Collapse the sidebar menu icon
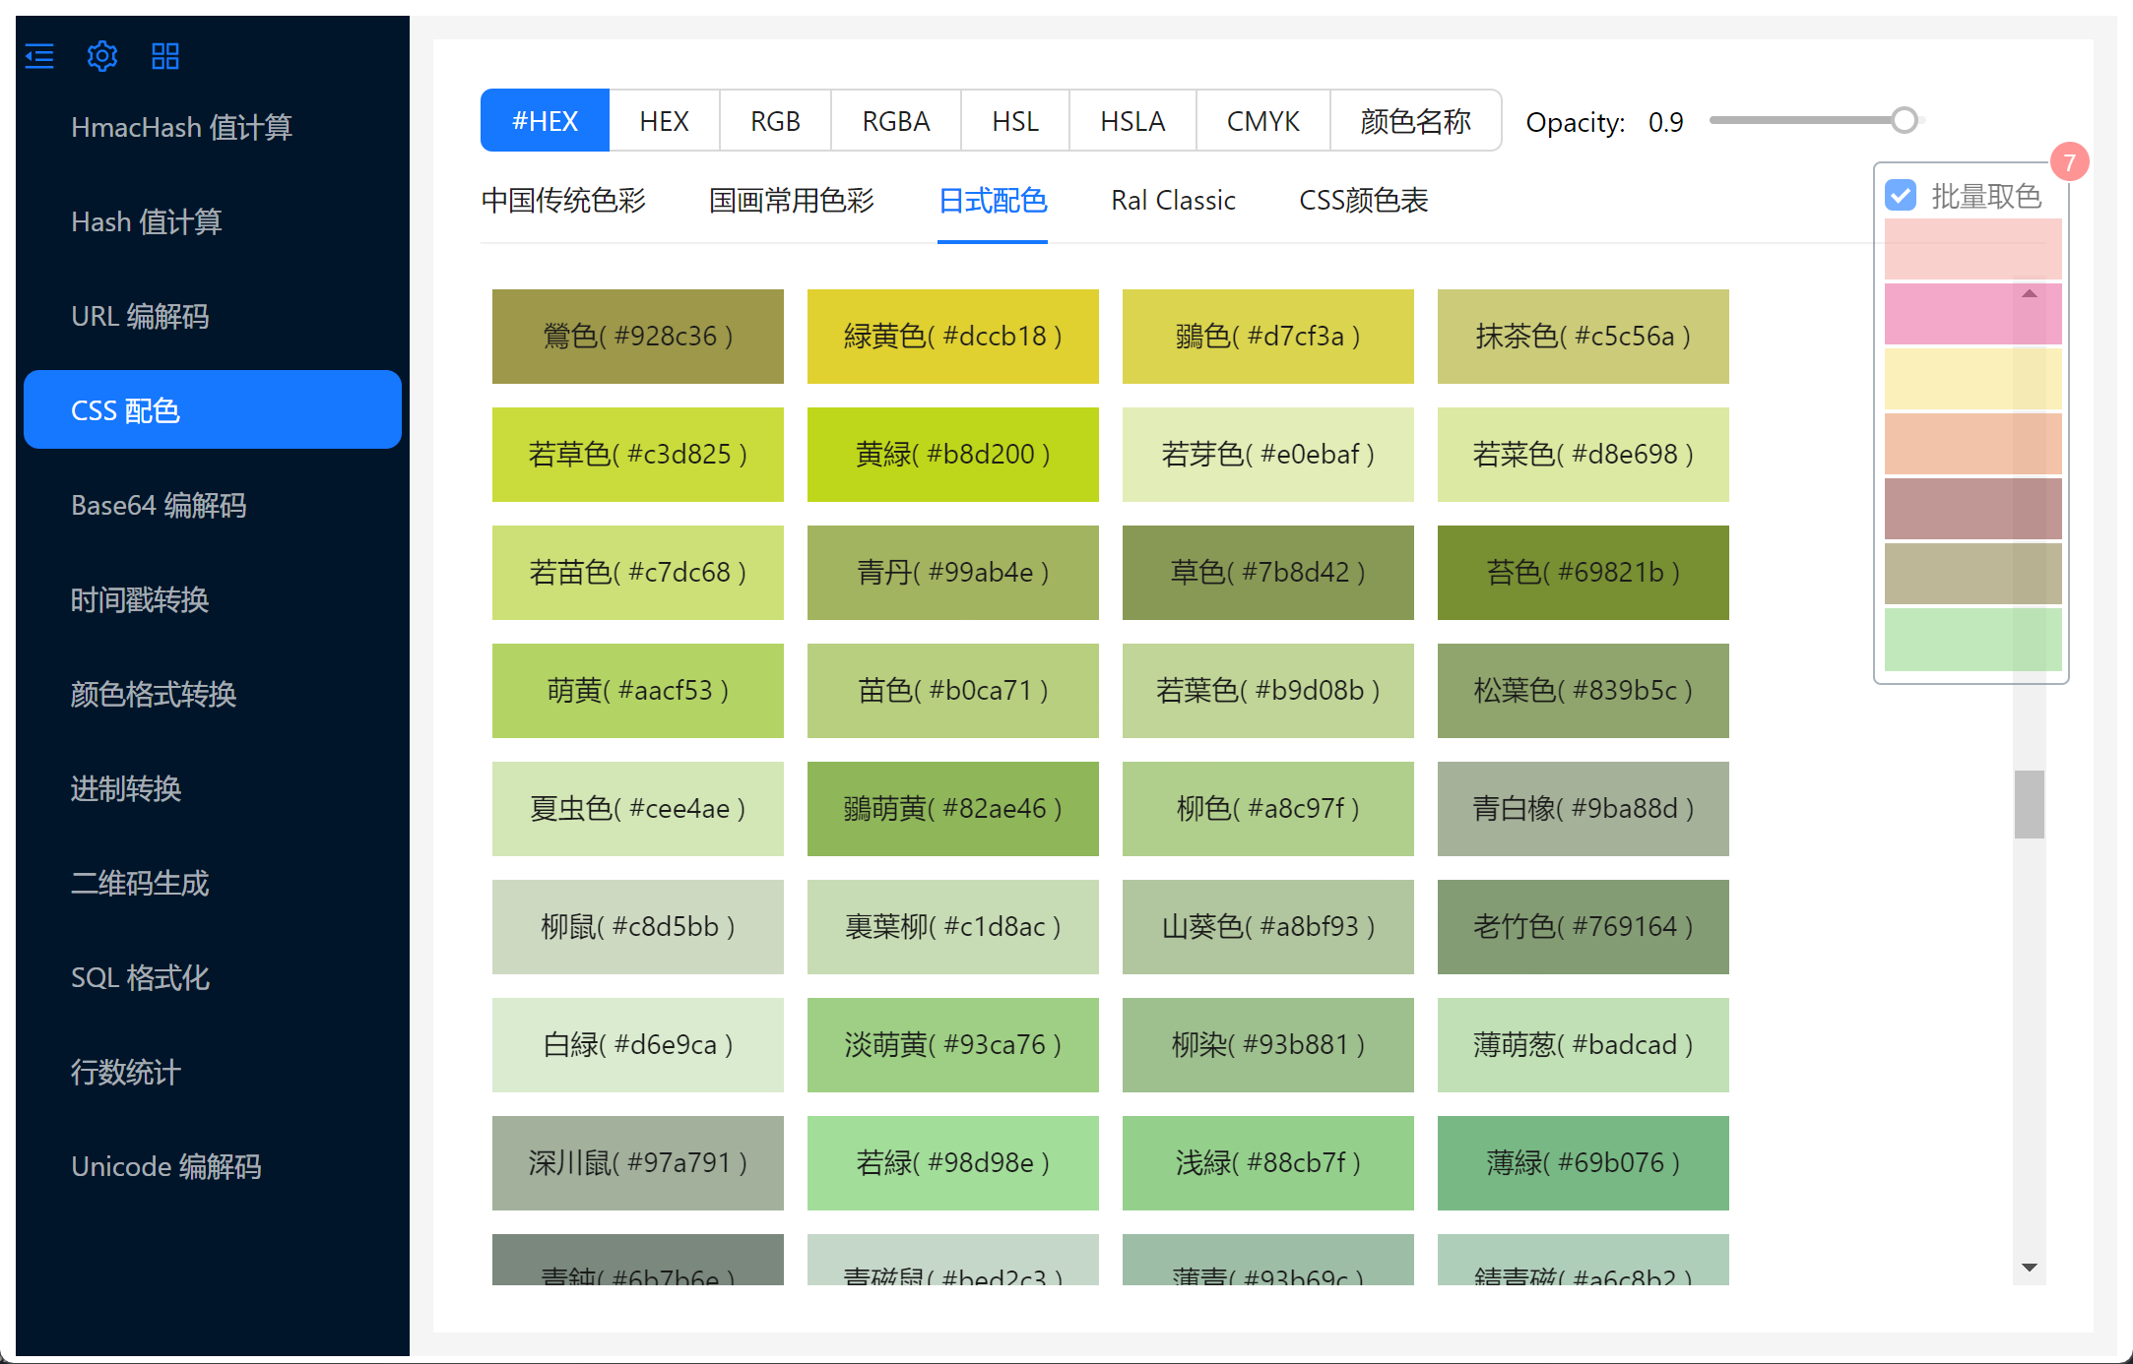Screen dimensions: 2133x1364 (39, 56)
